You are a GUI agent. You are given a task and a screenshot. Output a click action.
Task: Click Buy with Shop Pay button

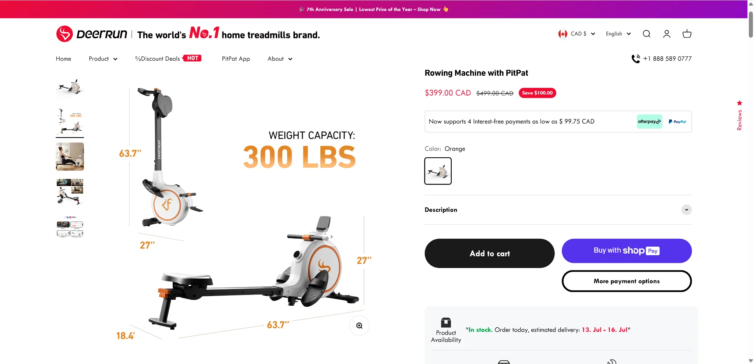[627, 251]
